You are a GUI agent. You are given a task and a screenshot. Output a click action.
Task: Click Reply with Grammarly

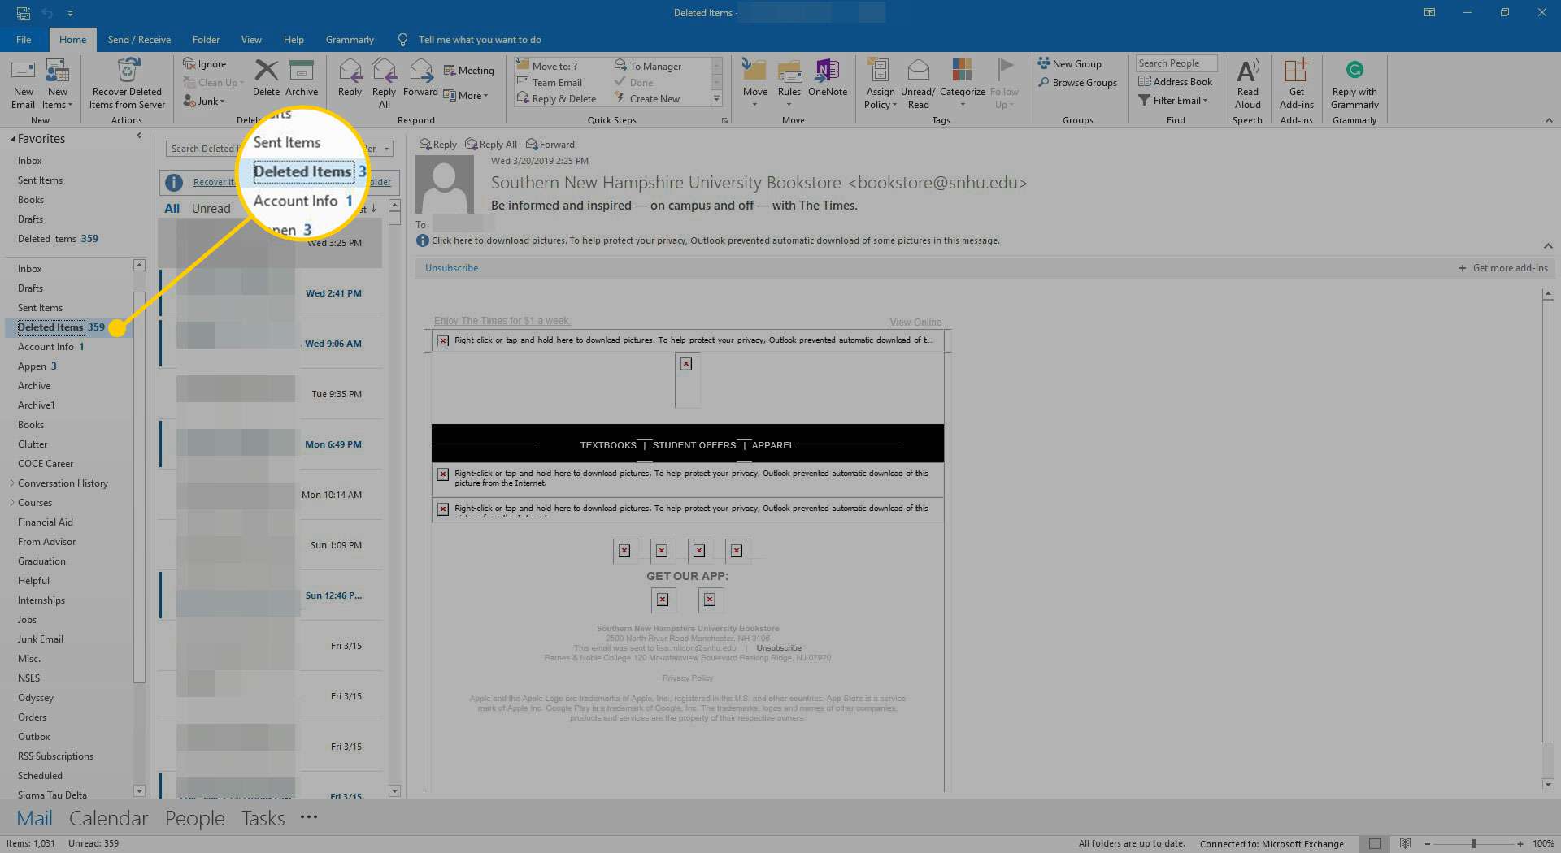pos(1354,84)
